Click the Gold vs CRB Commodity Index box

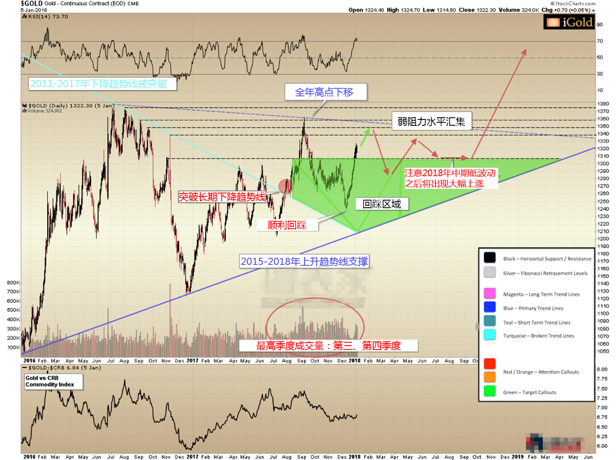point(53,381)
